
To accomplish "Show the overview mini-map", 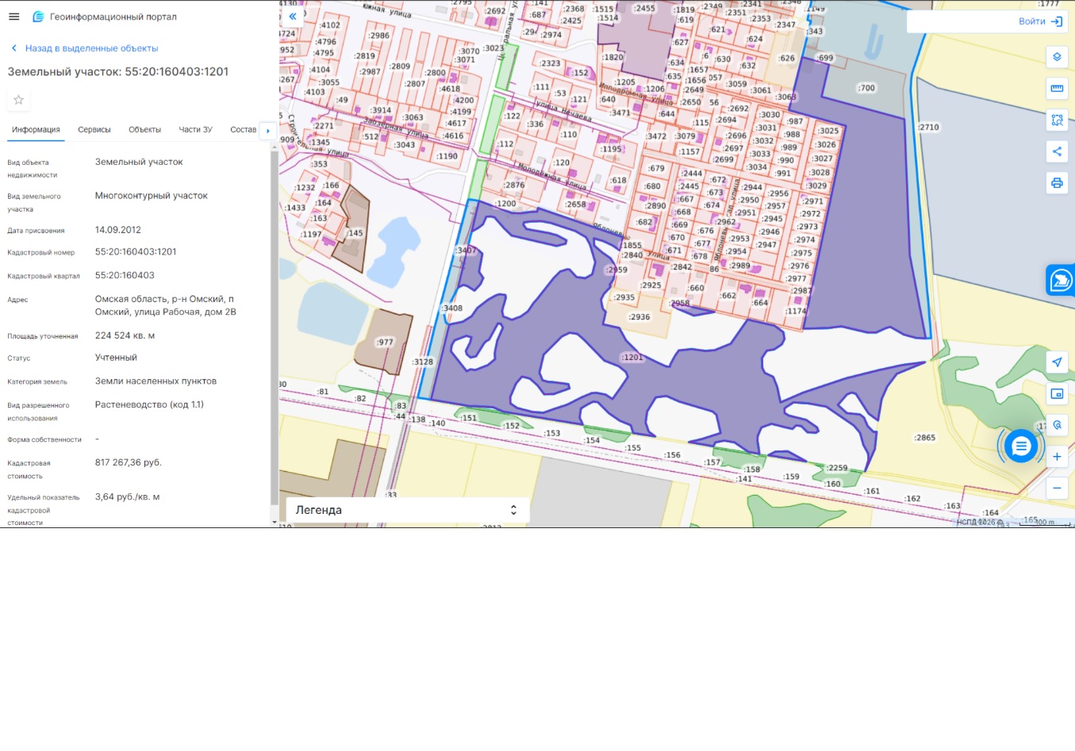I will click(x=1057, y=393).
